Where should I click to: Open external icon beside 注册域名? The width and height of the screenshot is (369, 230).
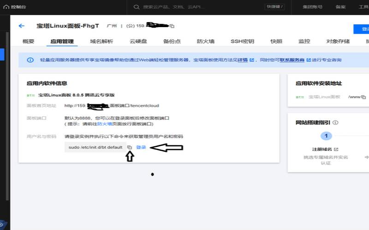336,149
